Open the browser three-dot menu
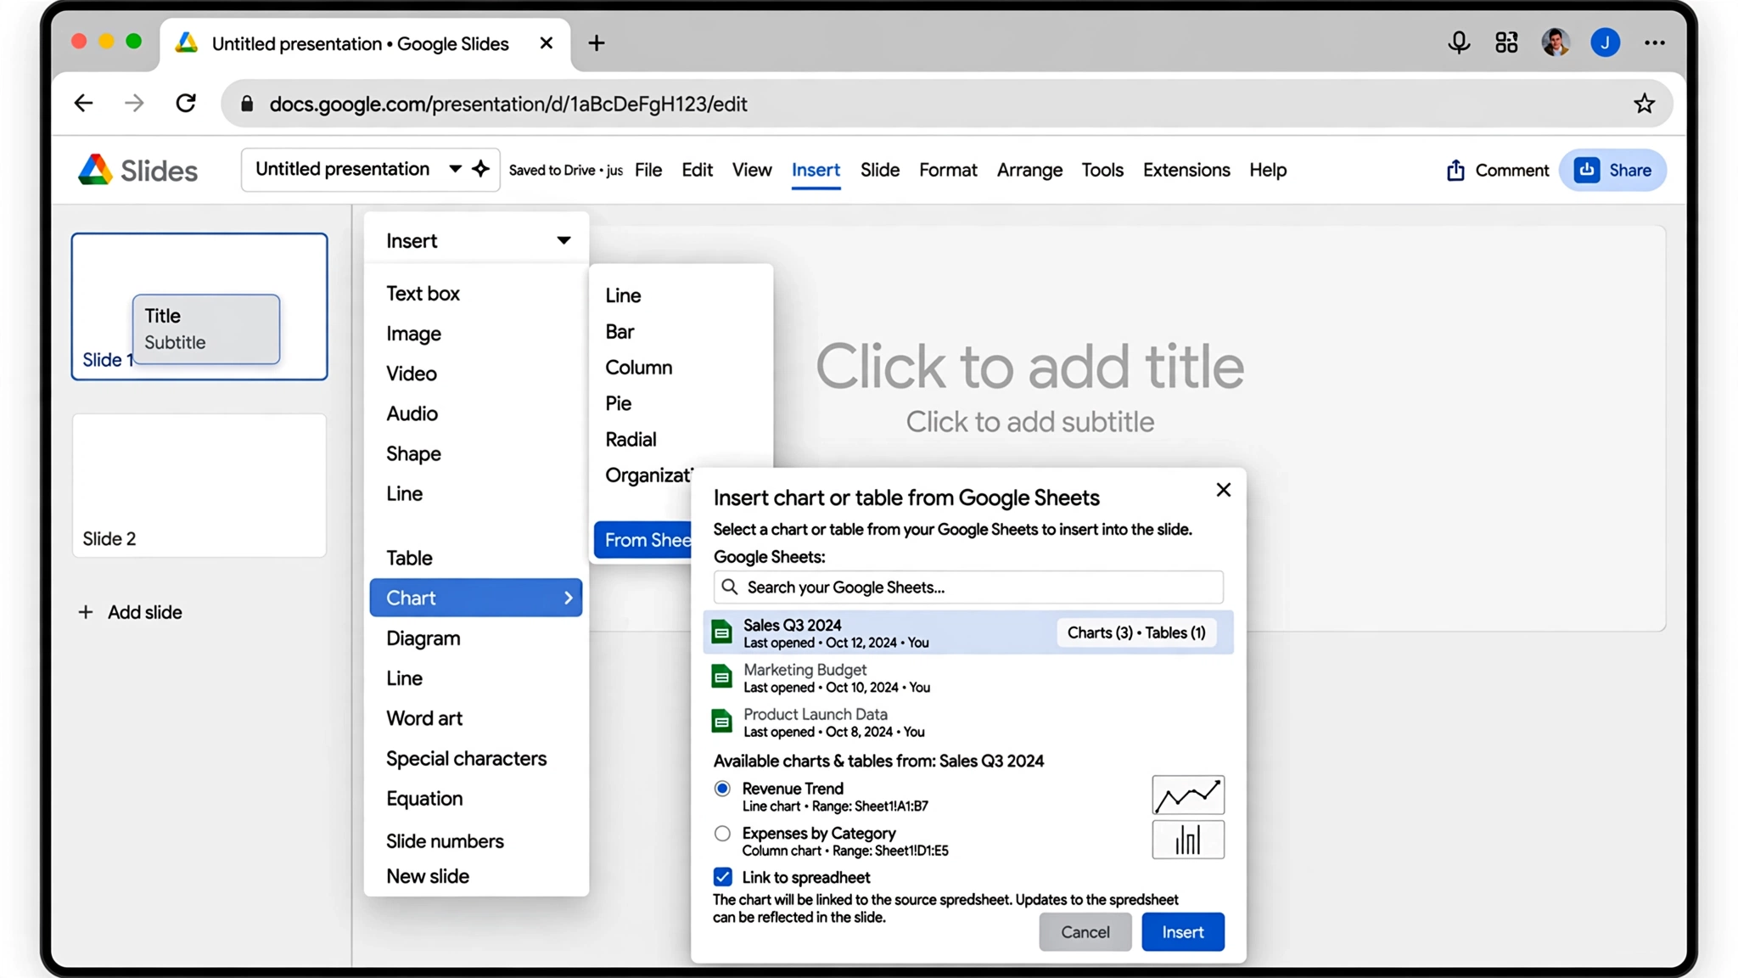1738x978 pixels. click(1654, 42)
